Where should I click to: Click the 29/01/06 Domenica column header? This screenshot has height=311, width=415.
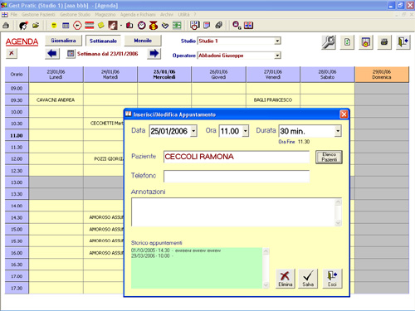coord(382,75)
